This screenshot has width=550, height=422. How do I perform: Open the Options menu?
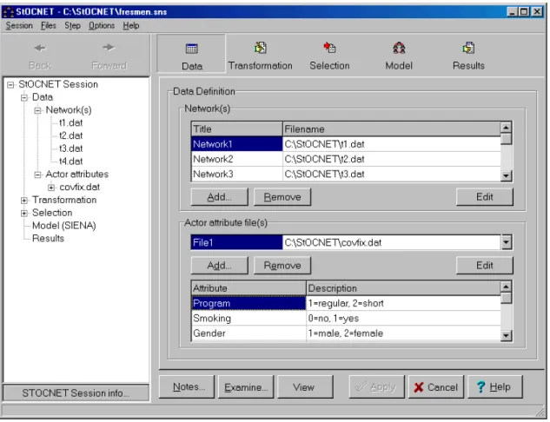coord(102,25)
